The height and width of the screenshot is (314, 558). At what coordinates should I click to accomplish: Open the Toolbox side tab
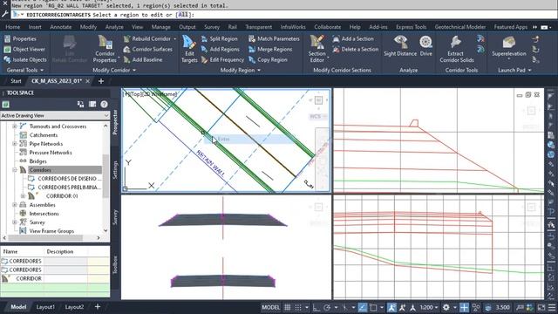coord(115,265)
